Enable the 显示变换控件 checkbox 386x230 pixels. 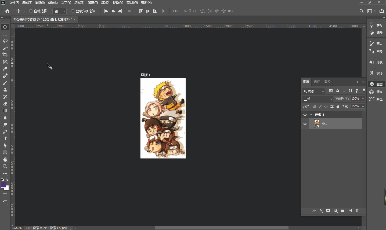pos(73,11)
